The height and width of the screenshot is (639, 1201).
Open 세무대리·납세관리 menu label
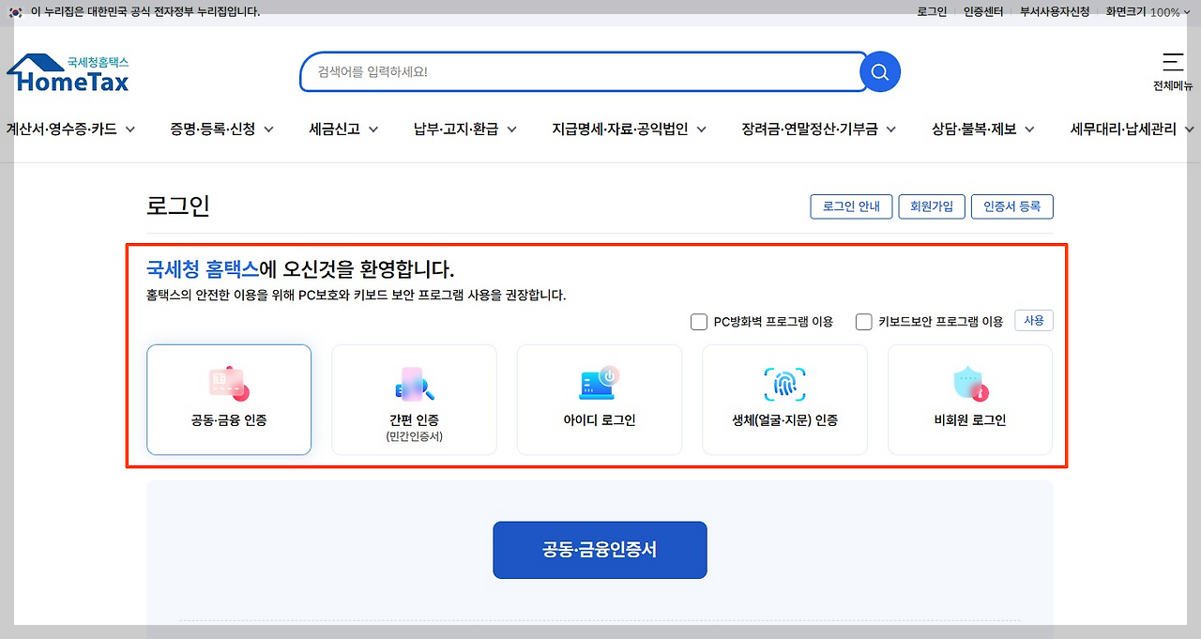[x=1124, y=129]
